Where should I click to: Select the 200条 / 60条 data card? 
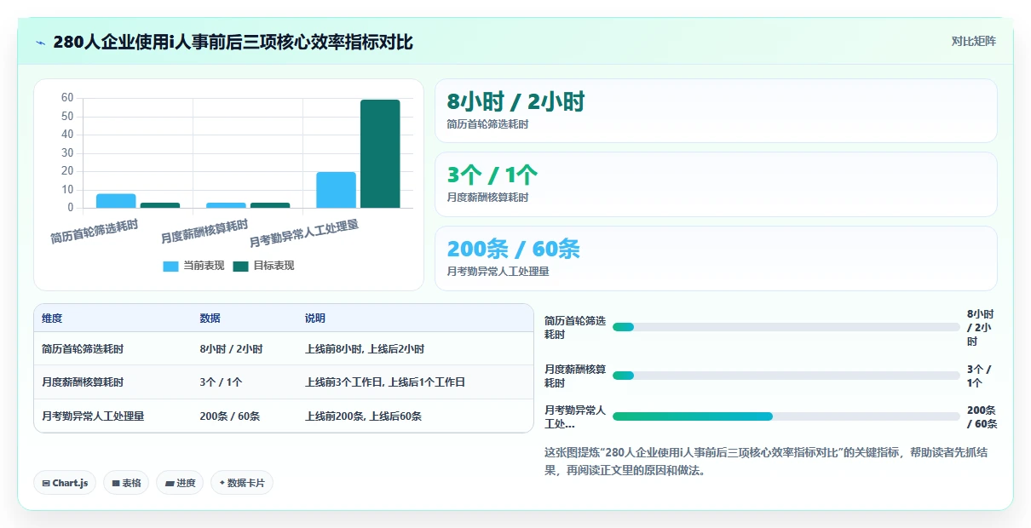[716, 258]
